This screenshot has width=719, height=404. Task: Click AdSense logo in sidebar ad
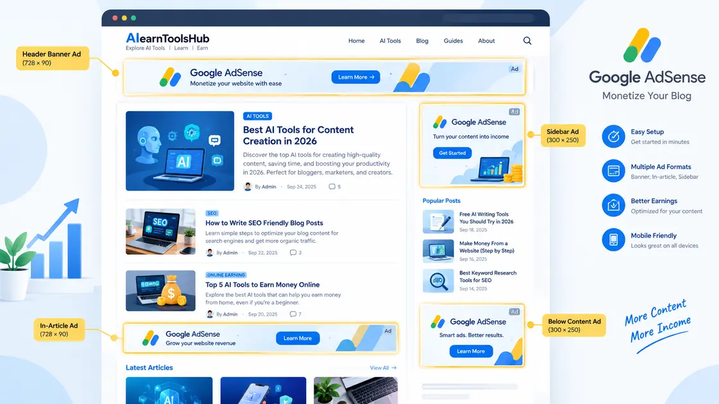[x=440, y=122]
